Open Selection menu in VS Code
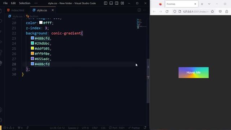This screenshot has height=130, width=231. click(x=25, y=3)
